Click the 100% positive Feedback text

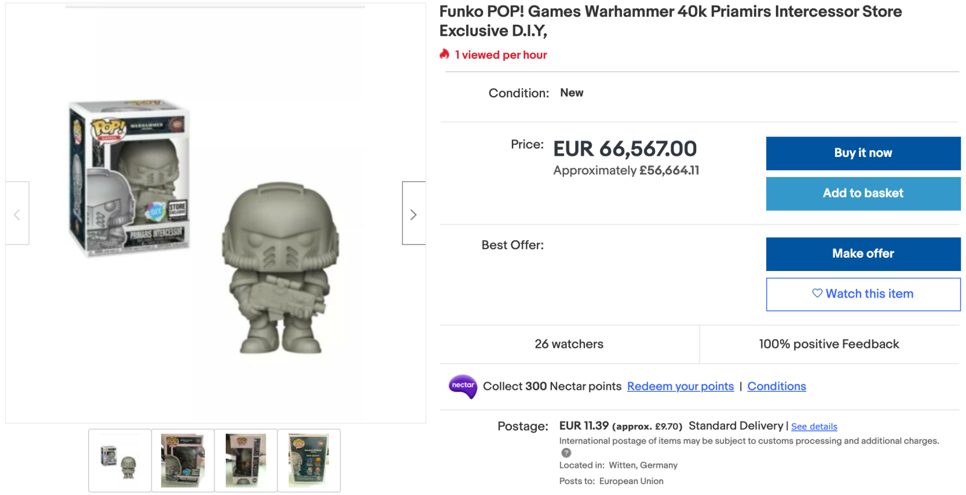tap(829, 344)
